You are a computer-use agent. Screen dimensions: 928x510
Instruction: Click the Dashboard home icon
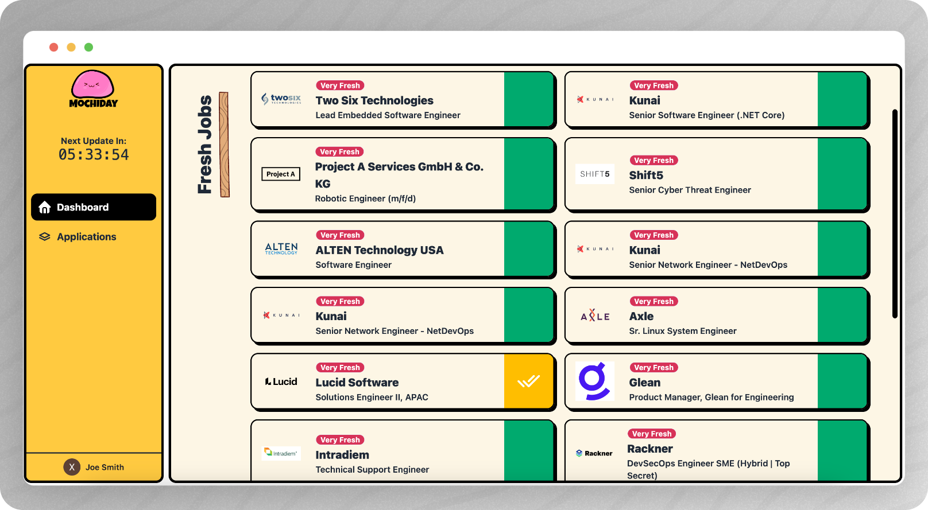point(45,207)
